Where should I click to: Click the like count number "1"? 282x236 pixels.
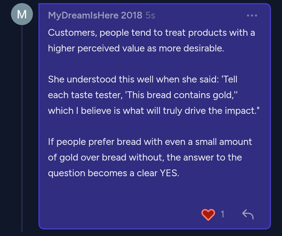point(222,215)
